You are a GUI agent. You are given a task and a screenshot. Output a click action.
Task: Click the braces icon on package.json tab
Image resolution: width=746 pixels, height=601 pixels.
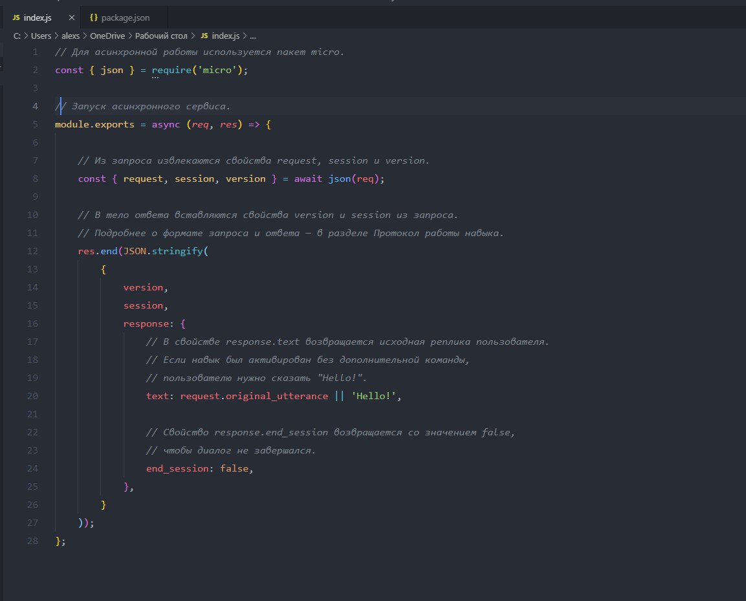(94, 17)
